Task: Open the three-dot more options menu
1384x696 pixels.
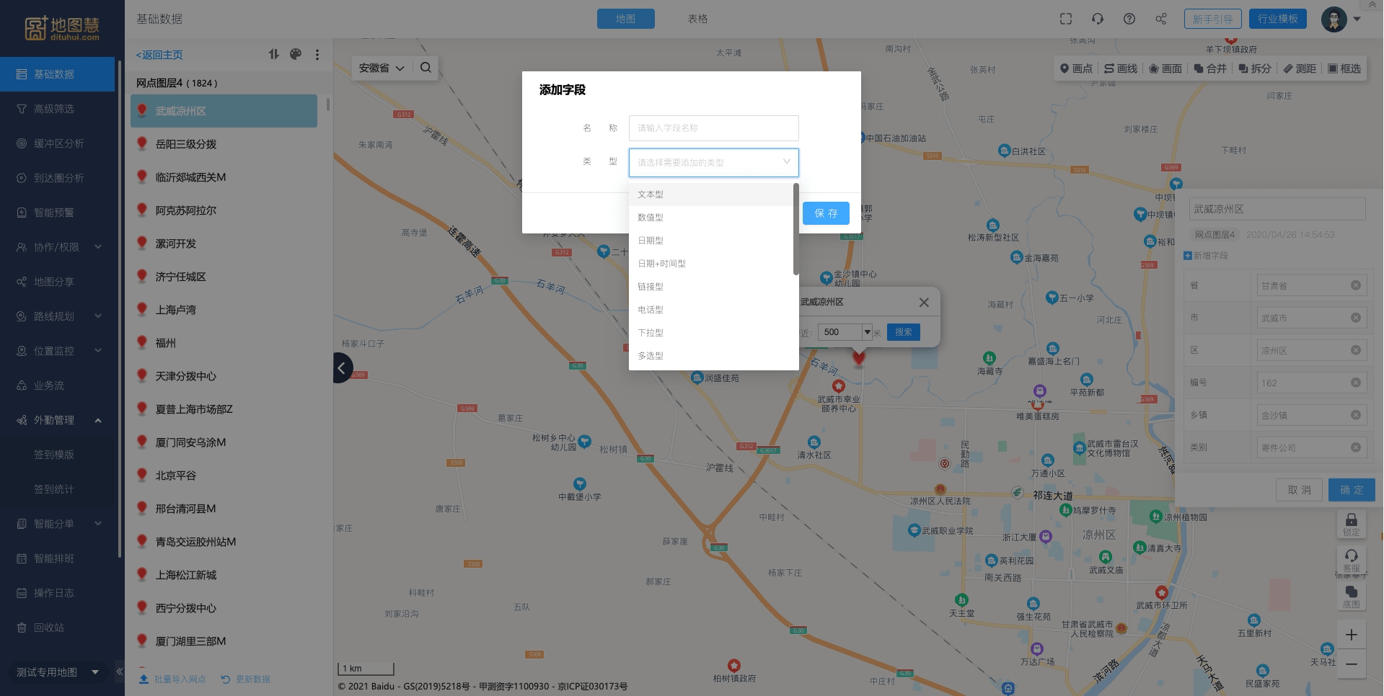Action: pyautogui.click(x=317, y=55)
